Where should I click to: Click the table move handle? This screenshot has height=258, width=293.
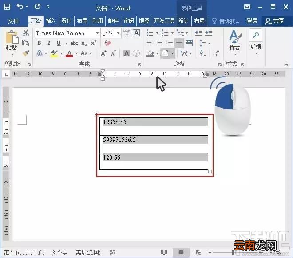96,114
